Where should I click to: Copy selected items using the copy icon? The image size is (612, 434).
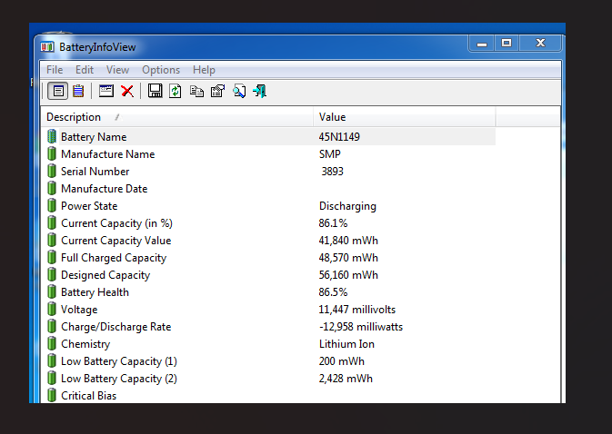coord(196,91)
